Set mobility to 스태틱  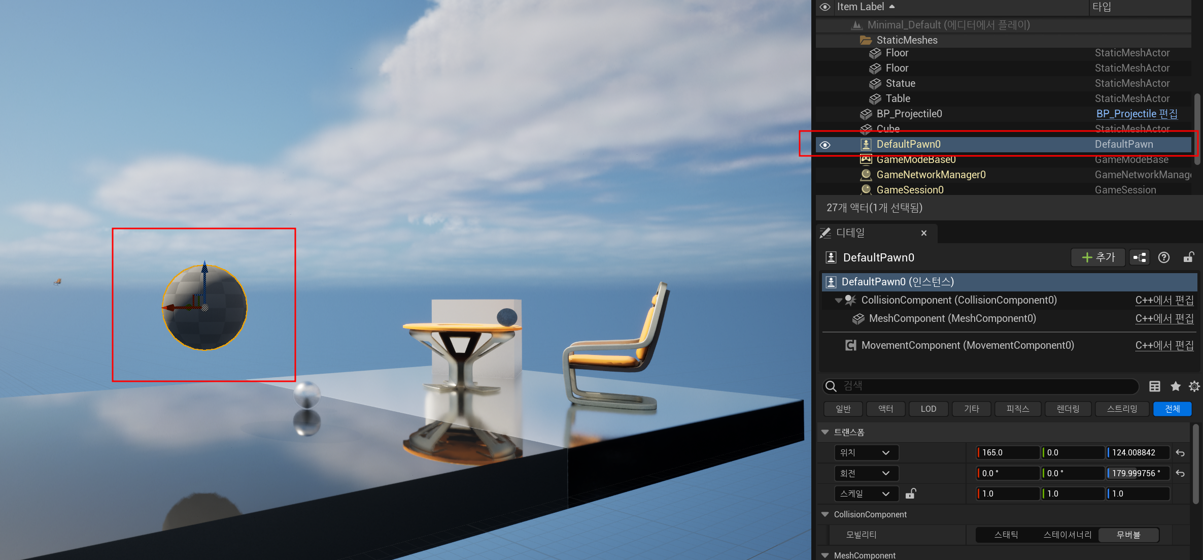click(x=1006, y=535)
